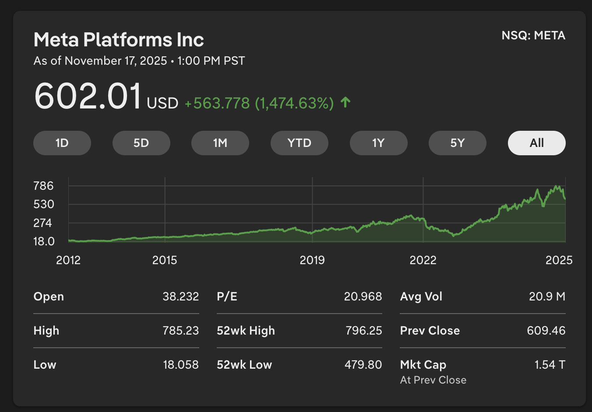Select the All time range
Viewport: 592px width, 412px height.
click(x=536, y=143)
